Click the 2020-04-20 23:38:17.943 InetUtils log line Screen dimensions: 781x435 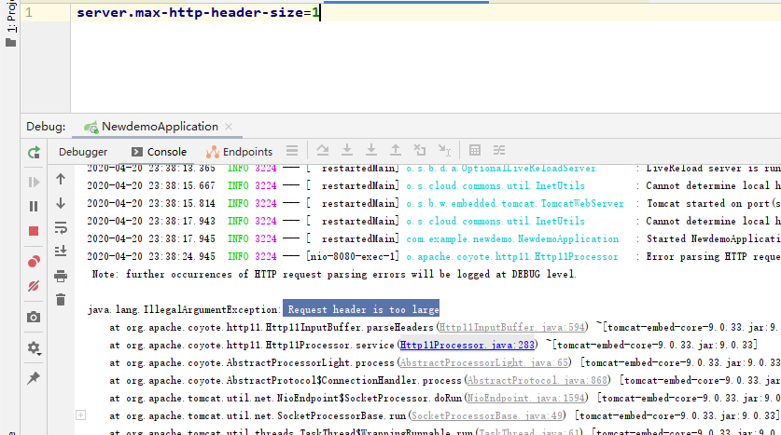pyautogui.click(x=433, y=222)
